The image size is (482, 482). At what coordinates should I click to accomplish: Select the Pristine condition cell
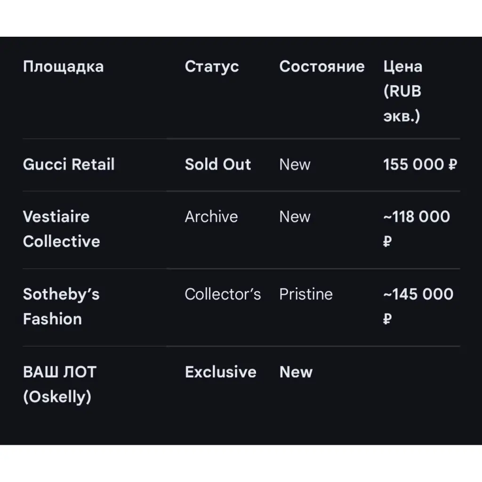tap(306, 294)
